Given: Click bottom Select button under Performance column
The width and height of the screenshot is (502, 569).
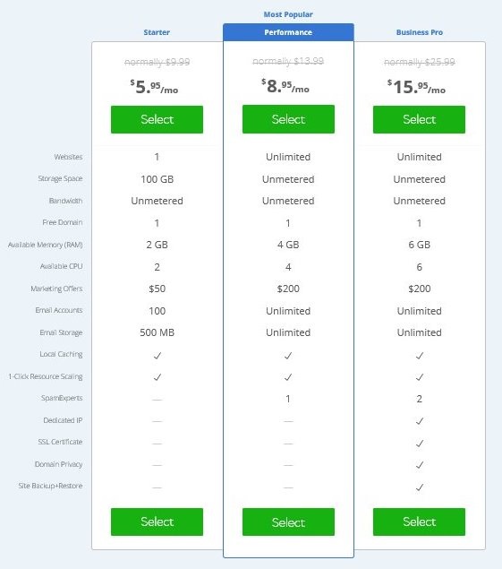Looking at the screenshot, I should 288,522.
